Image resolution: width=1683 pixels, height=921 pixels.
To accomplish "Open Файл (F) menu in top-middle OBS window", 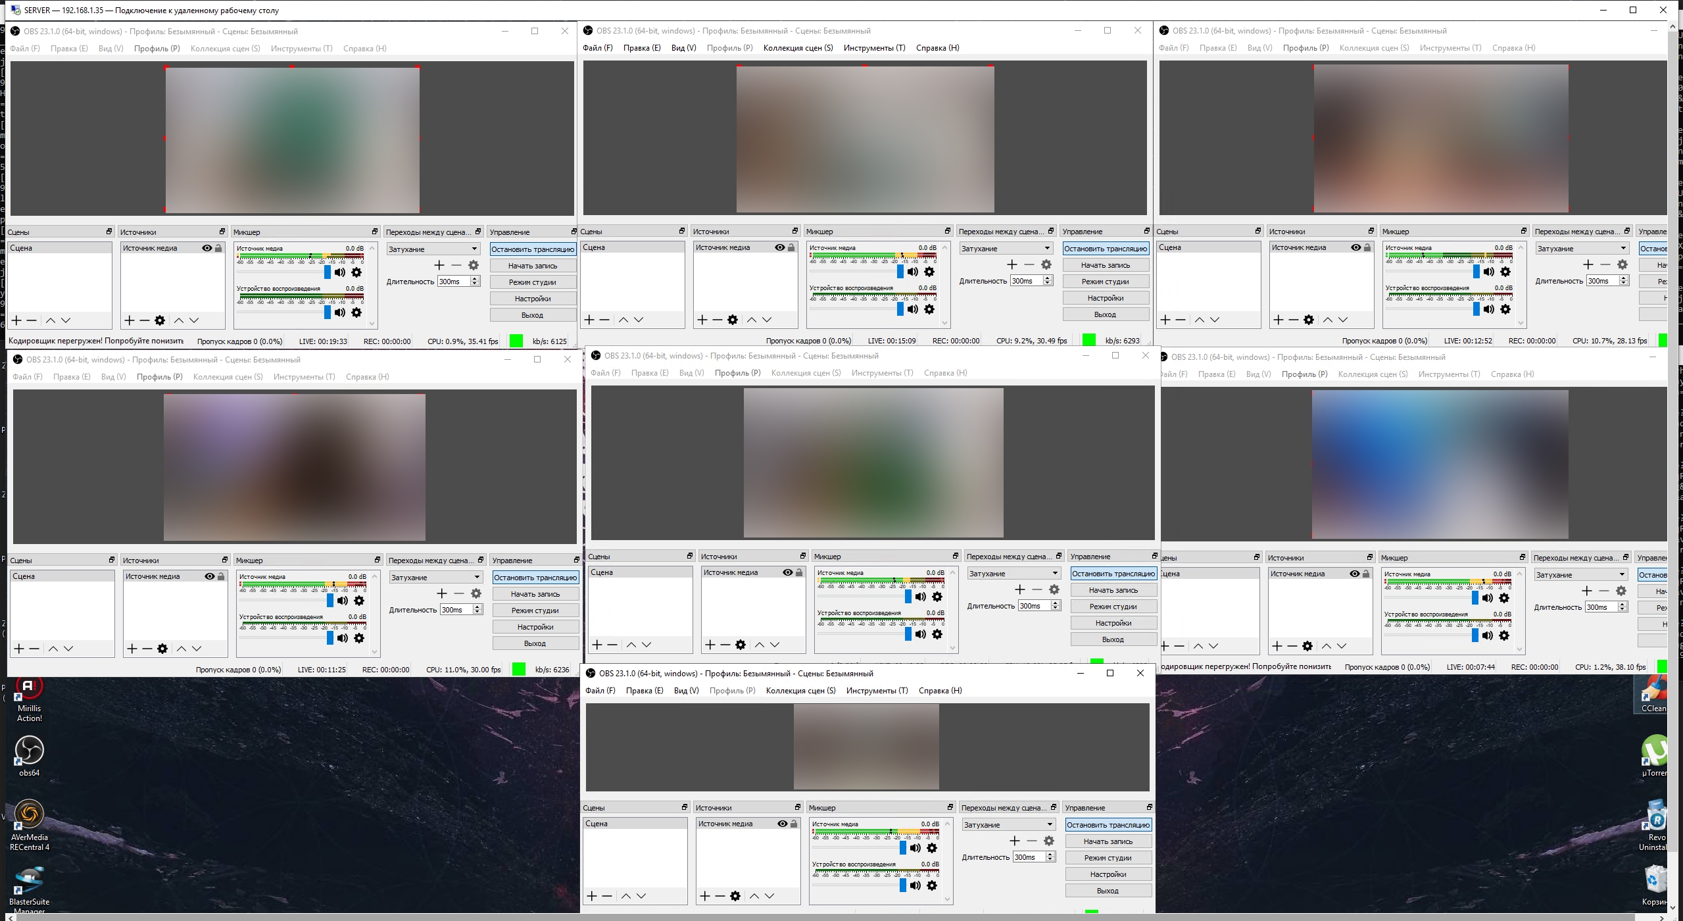I will 597,47.
